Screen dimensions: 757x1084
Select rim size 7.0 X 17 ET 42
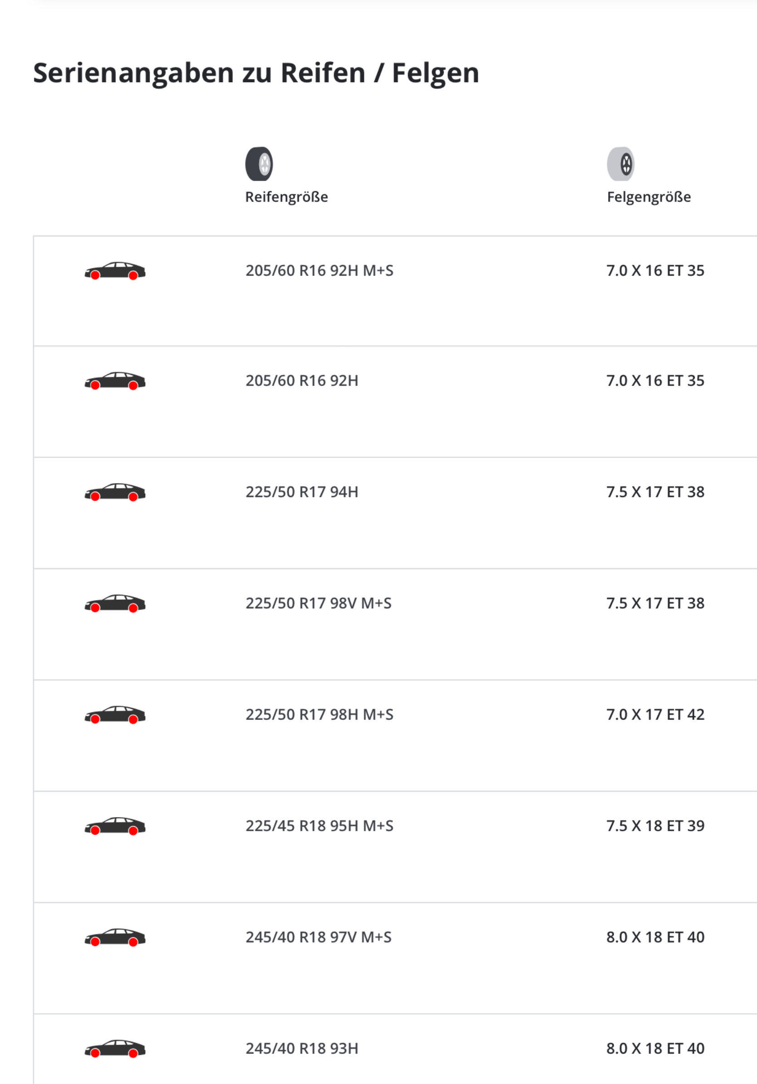[x=655, y=714]
